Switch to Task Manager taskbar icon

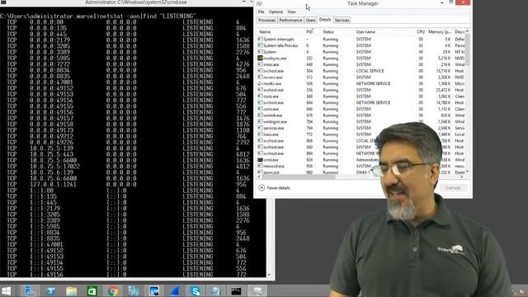point(257,290)
